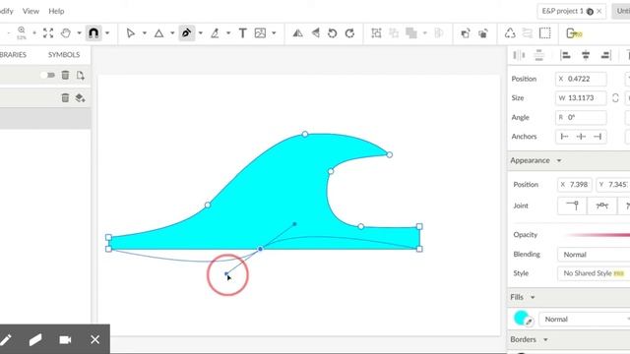Close the E&P project 1 tab

click(x=599, y=11)
